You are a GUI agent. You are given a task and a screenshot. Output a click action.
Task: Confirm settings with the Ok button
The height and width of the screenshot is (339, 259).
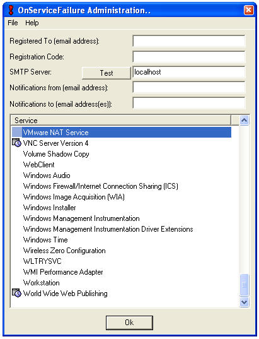click(129, 323)
